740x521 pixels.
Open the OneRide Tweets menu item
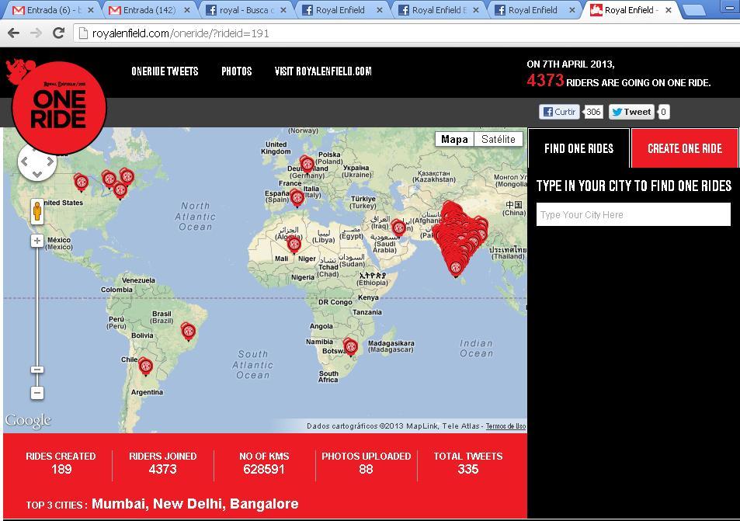point(165,71)
